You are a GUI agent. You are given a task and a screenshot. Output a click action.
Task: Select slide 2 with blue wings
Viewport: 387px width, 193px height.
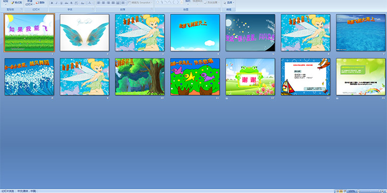[x=85, y=33]
